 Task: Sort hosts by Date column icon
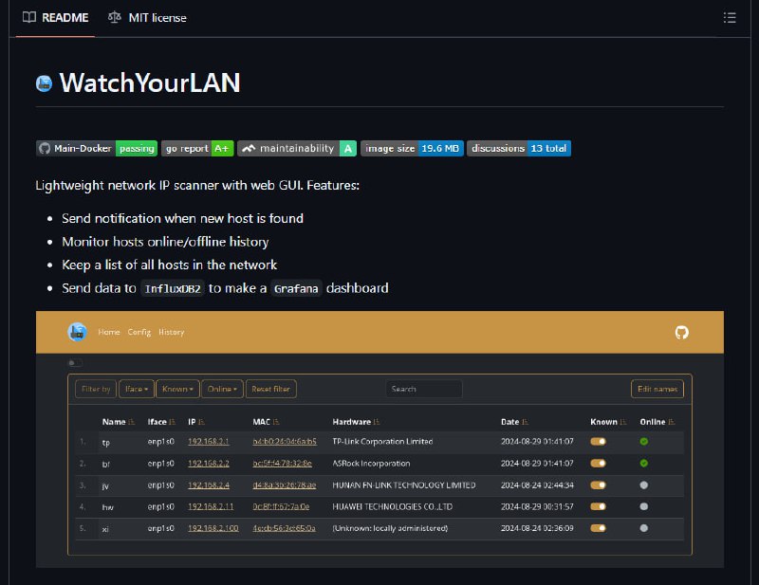[525, 422]
